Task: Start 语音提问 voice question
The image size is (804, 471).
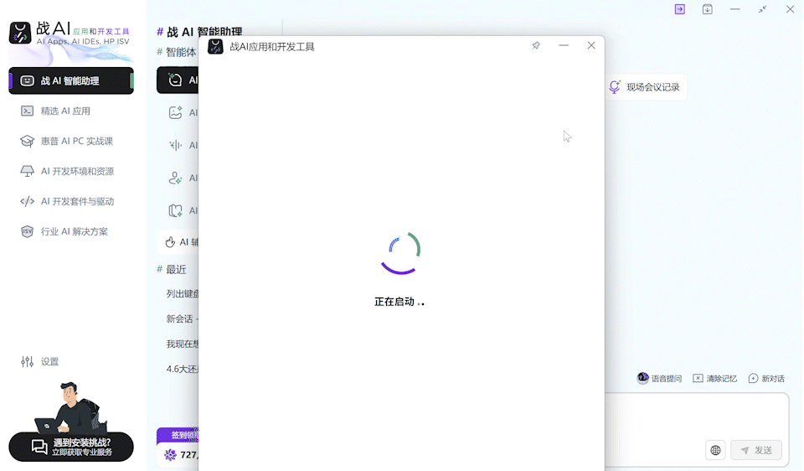Action: 659,379
